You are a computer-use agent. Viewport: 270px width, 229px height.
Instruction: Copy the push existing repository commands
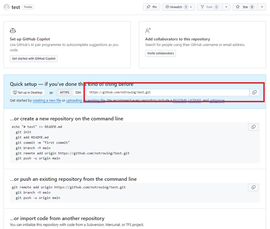(x=253, y=187)
